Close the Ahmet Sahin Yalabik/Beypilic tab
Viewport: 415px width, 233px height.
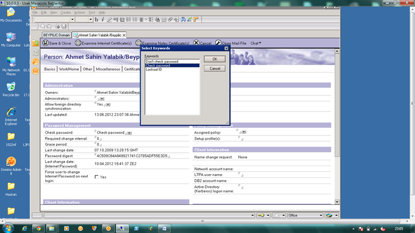(124, 35)
